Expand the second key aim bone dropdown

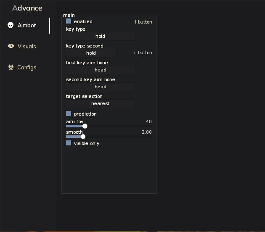[x=100, y=87]
